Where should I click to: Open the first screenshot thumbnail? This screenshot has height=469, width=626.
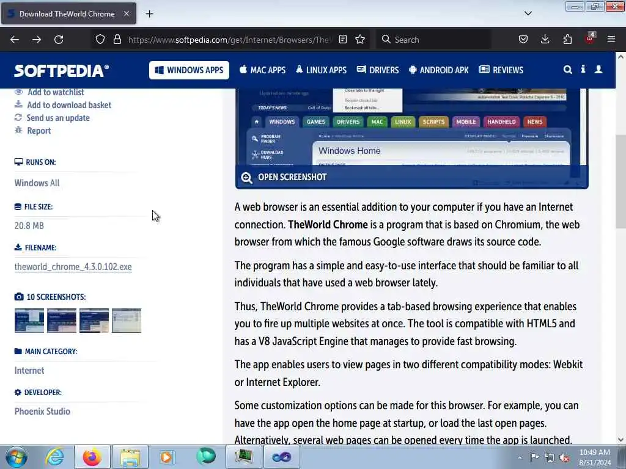[x=29, y=321]
